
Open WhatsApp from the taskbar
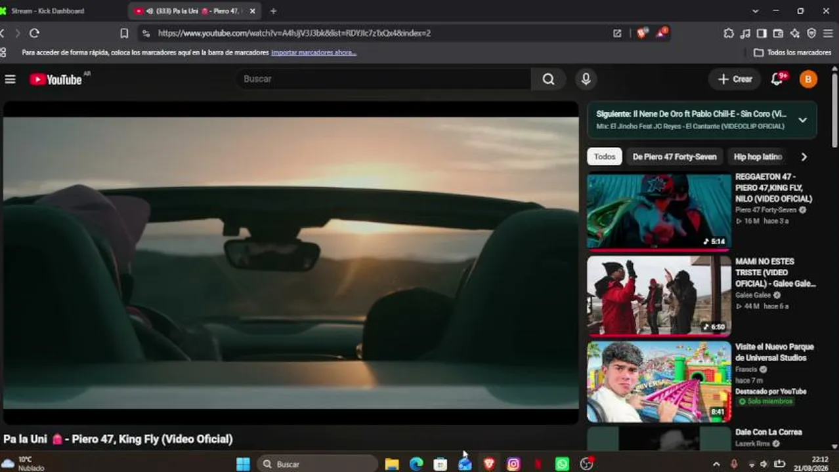click(x=562, y=464)
